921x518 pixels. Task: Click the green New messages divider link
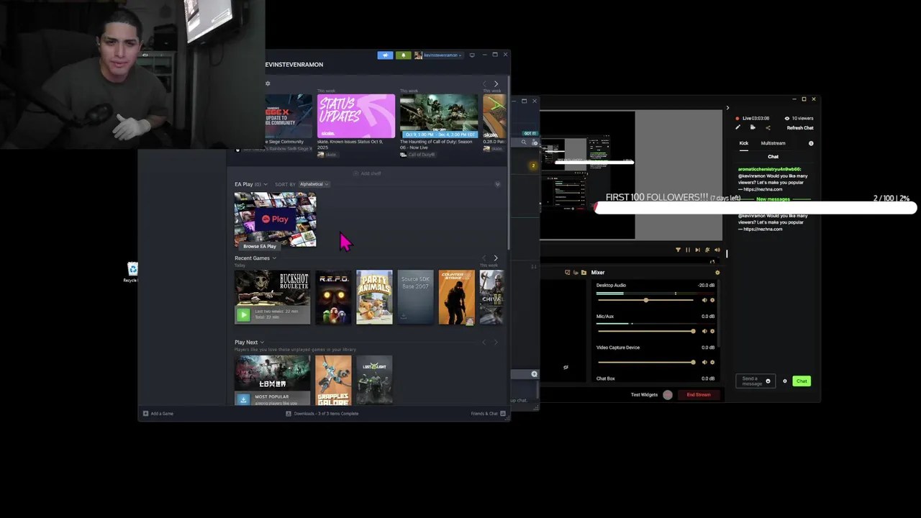pos(773,199)
